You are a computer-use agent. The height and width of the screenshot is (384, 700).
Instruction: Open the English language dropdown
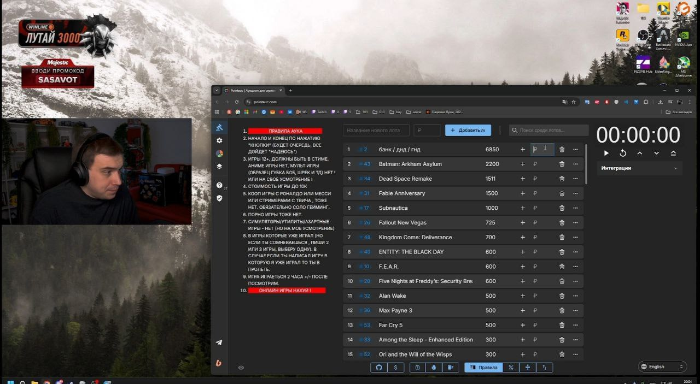coord(662,367)
